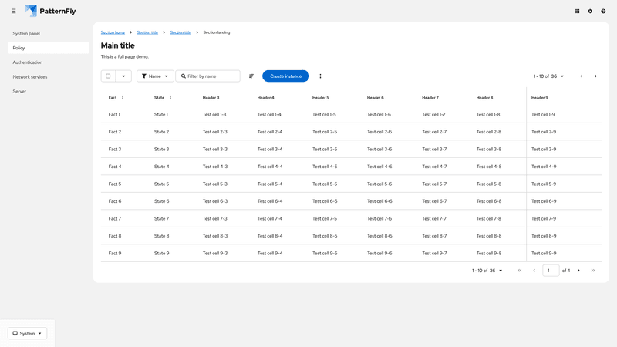Sort table by Fact column
This screenshot has width=617, height=347.
123,98
